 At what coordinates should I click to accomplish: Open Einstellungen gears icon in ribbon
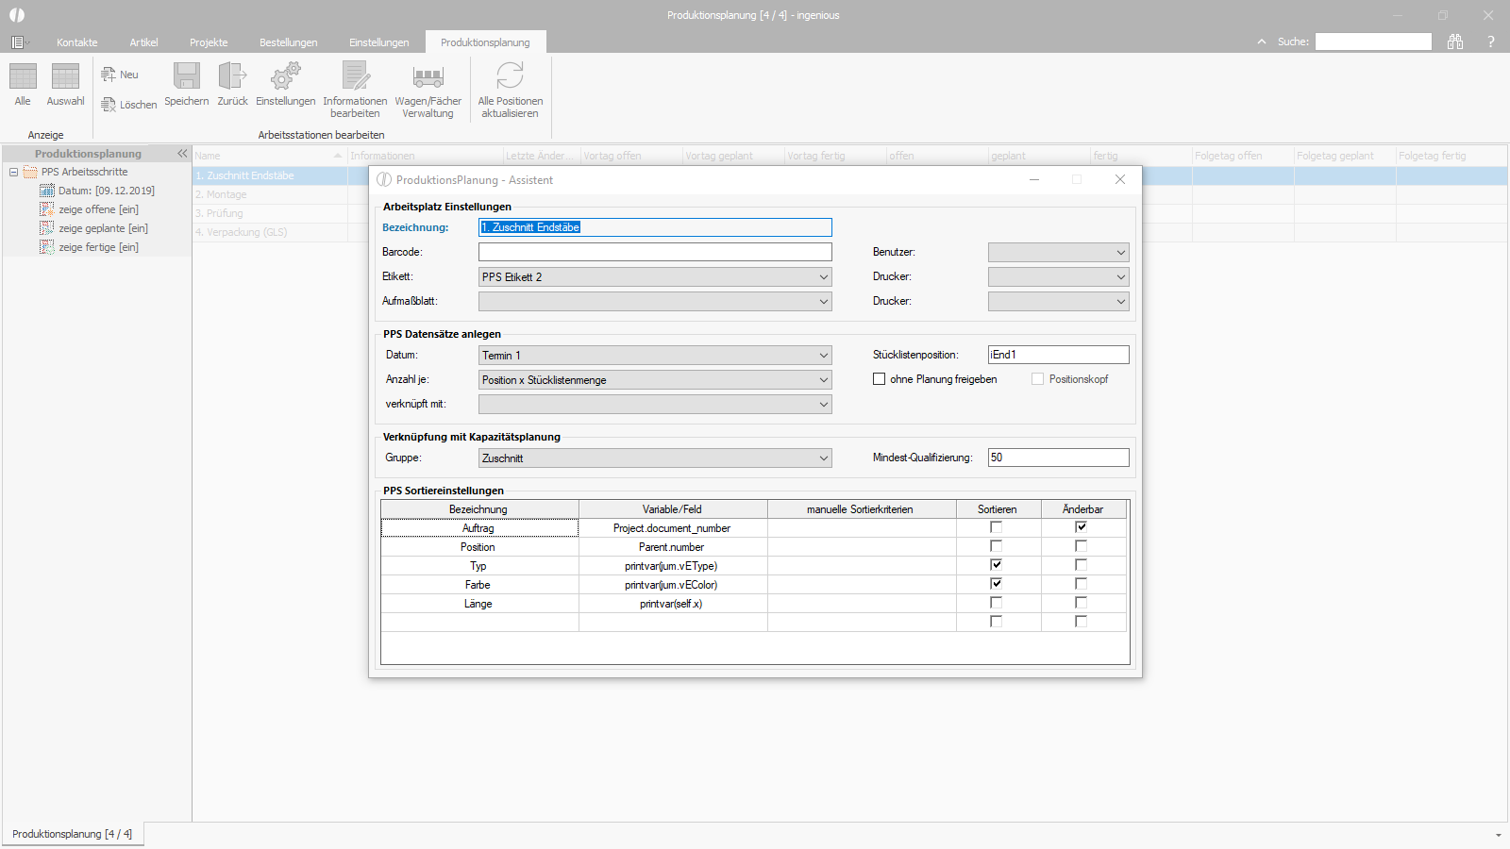[x=285, y=76]
